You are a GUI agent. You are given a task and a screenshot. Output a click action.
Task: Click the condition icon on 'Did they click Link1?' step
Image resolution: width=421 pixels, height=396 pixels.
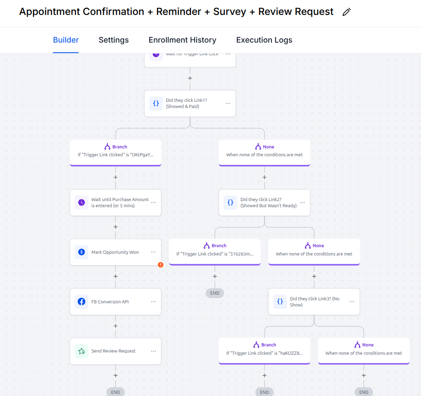click(x=156, y=103)
